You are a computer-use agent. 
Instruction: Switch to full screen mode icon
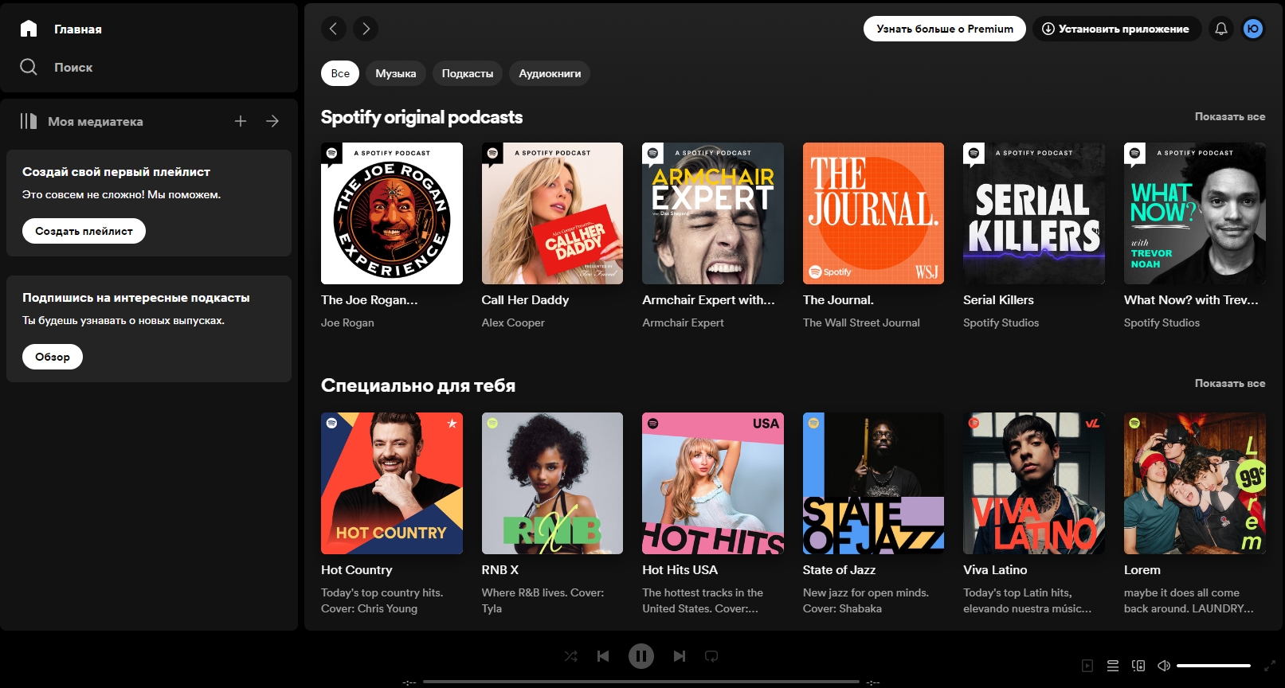[x=1270, y=666]
